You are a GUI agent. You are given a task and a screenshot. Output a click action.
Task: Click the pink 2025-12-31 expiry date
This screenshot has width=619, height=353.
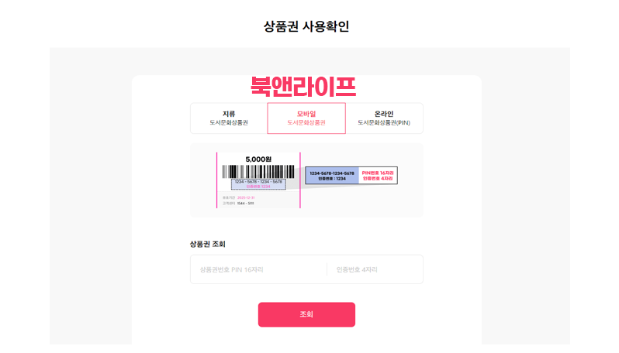(x=246, y=197)
